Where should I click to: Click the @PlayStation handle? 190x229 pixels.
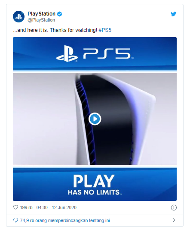(41, 20)
